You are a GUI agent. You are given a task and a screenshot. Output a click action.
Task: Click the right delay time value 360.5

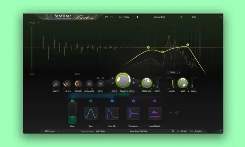(132, 91)
